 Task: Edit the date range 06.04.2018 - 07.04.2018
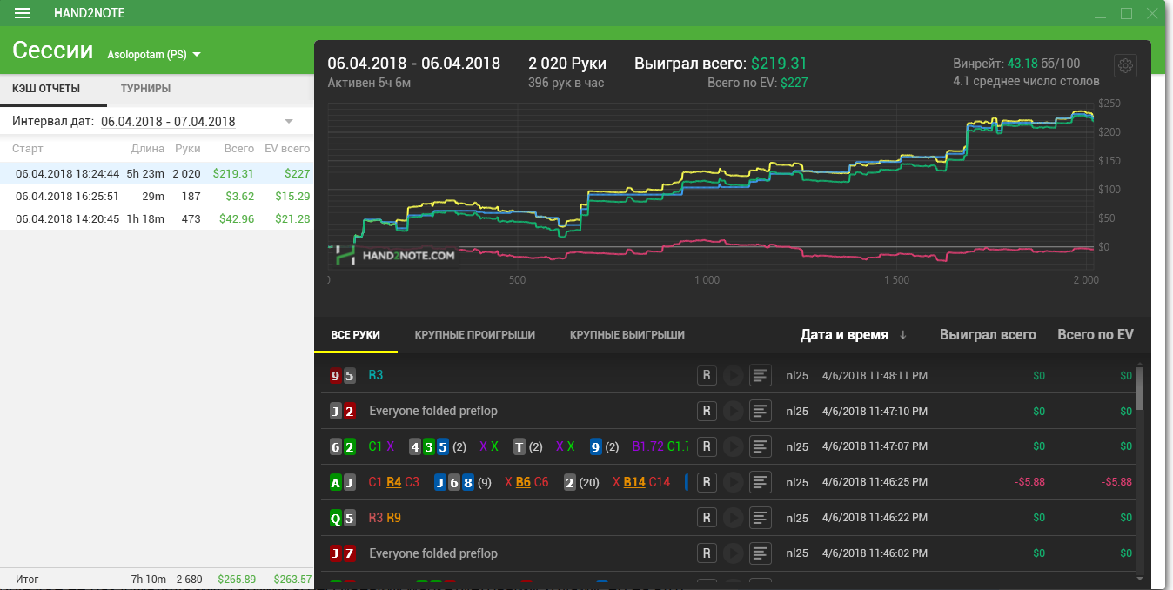tap(168, 122)
